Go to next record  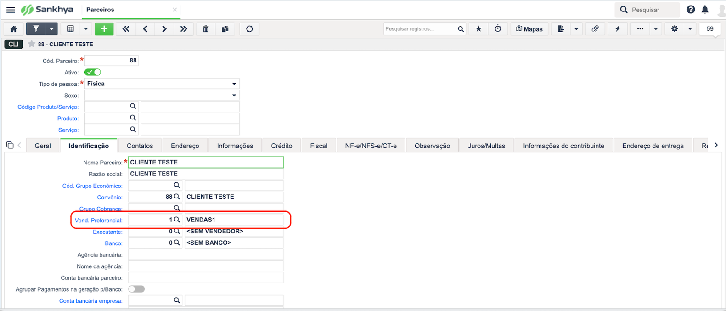tap(164, 29)
